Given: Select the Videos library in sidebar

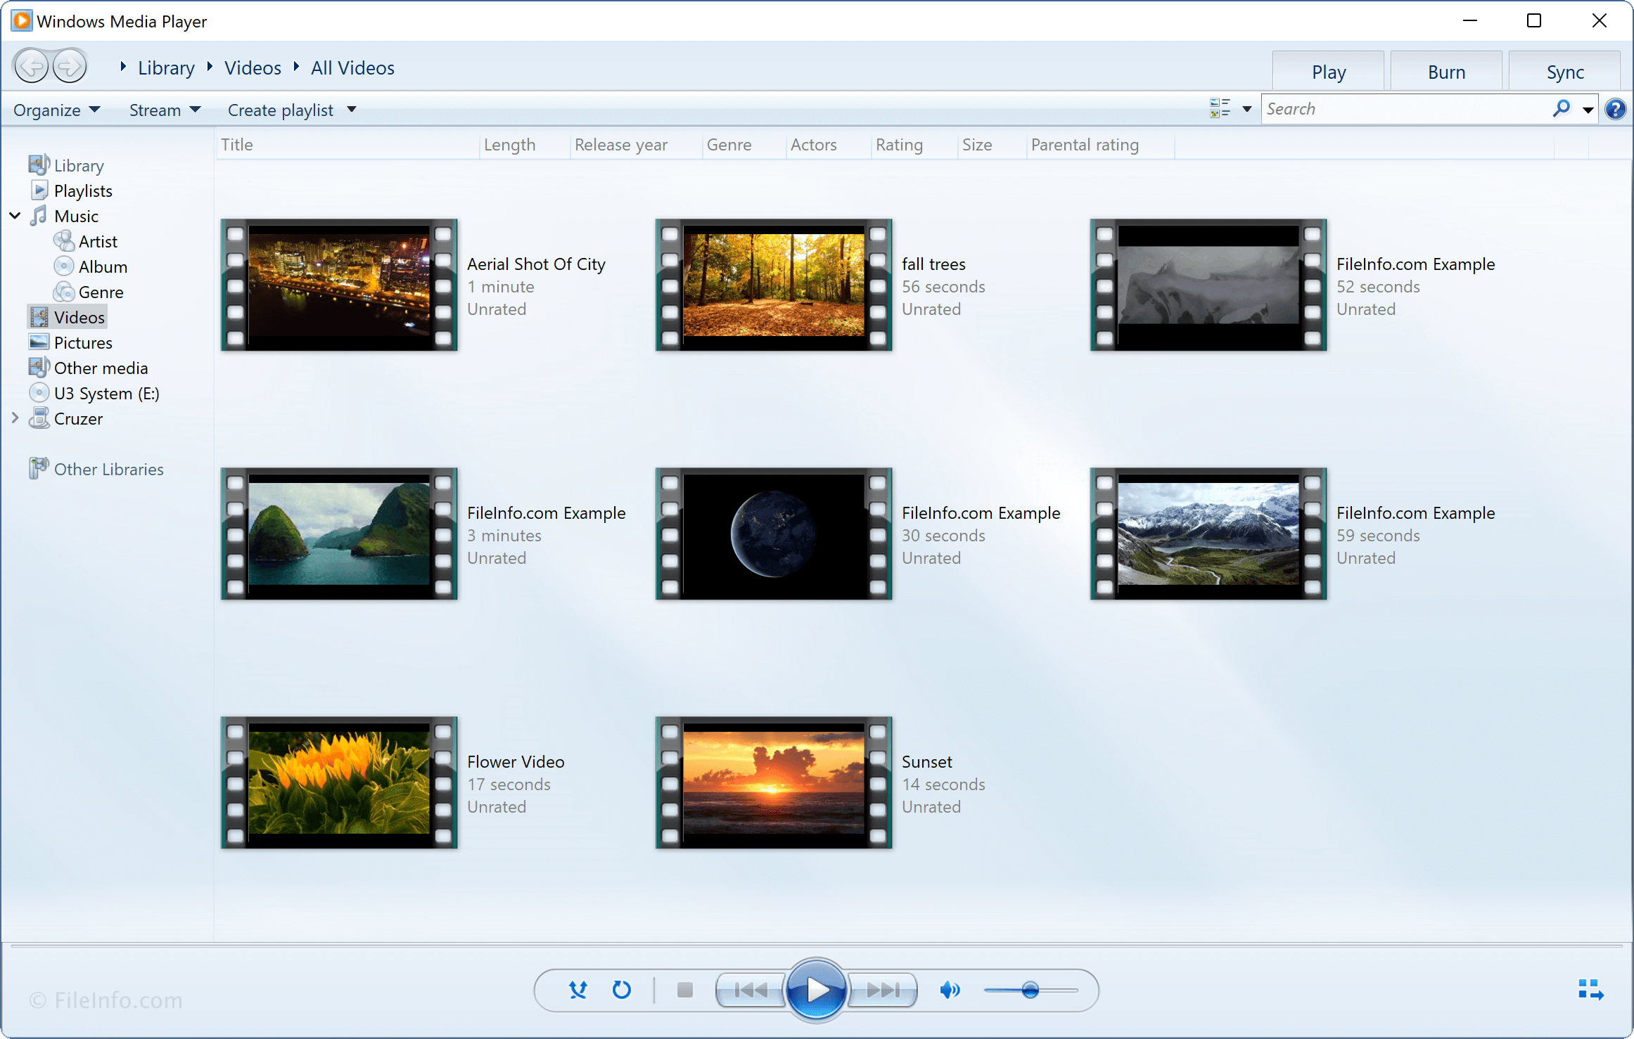Looking at the screenshot, I should pyautogui.click(x=77, y=316).
